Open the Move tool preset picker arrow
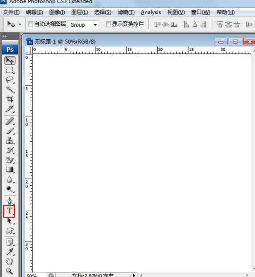255x277 pixels. pos(20,24)
